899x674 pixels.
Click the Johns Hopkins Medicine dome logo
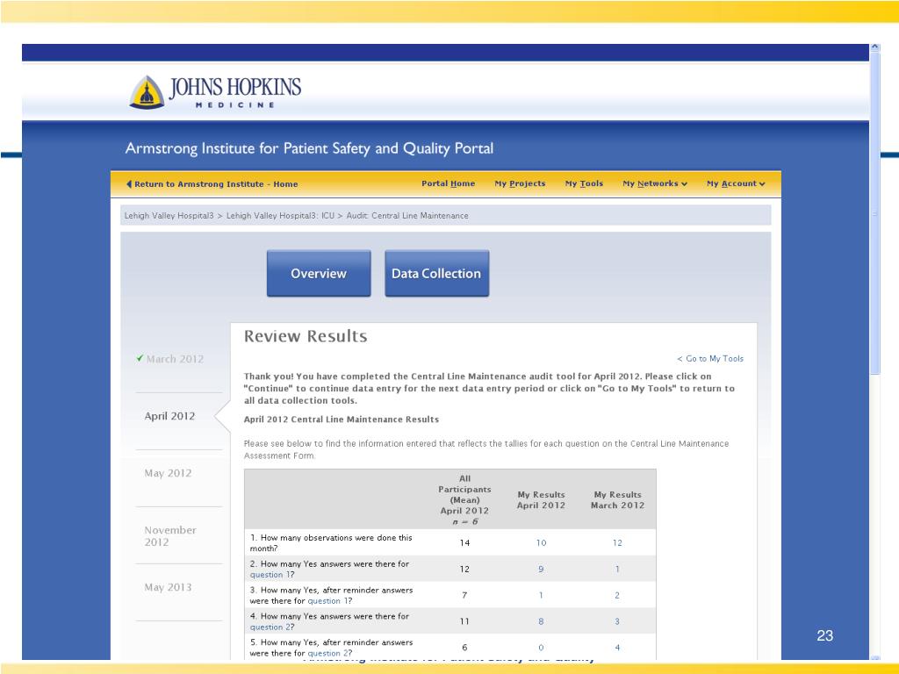[147, 92]
